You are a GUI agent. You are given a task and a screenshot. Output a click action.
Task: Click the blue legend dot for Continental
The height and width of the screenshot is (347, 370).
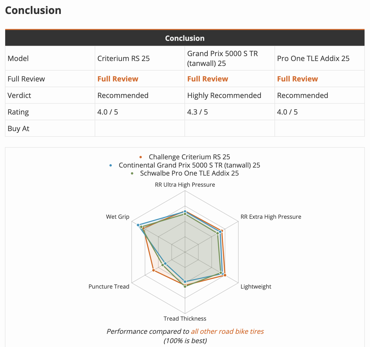pyautogui.click(x=111, y=165)
